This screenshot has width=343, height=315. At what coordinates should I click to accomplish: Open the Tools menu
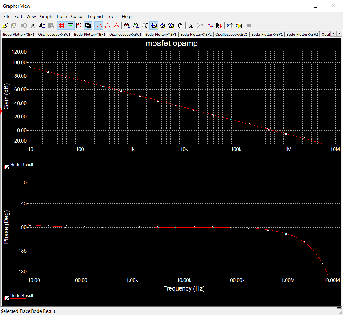(x=112, y=17)
